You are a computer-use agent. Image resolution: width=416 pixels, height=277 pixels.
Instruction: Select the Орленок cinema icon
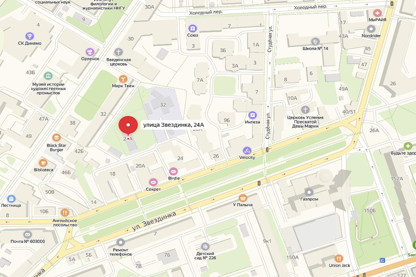pyautogui.click(x=90, y=52)
